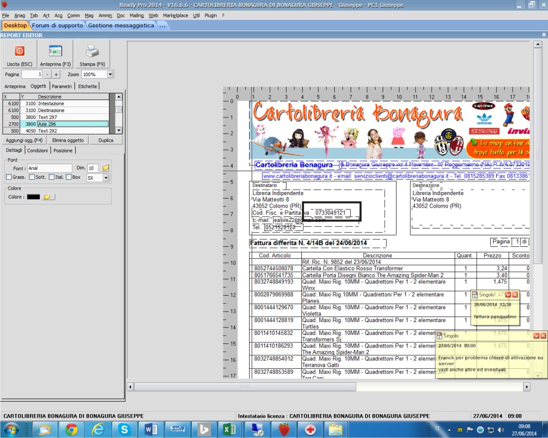The height and width of the screenshot is (438, 548).
Task: Open Google Chrome from the taskbar
Action: 72,429
